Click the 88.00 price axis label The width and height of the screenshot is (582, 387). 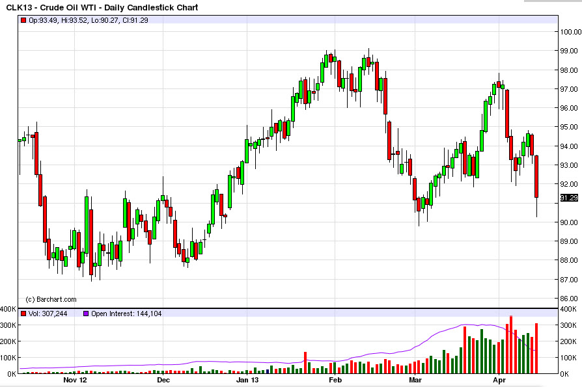[x=569, y=260]
